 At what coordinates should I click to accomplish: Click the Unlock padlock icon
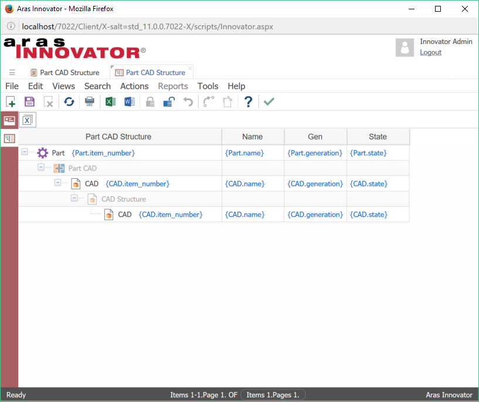[169, 102]
